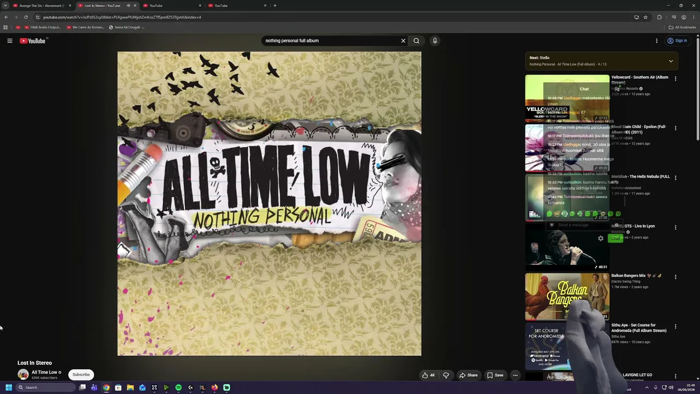Open options for Sithu Aye video
This screenshot has height=394, width=700.
(675, 327)
